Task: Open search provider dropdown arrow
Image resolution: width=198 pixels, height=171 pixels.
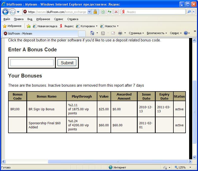Action: [x=194, y=12]
